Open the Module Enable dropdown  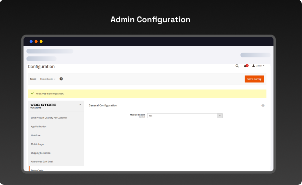pos(184,115)
